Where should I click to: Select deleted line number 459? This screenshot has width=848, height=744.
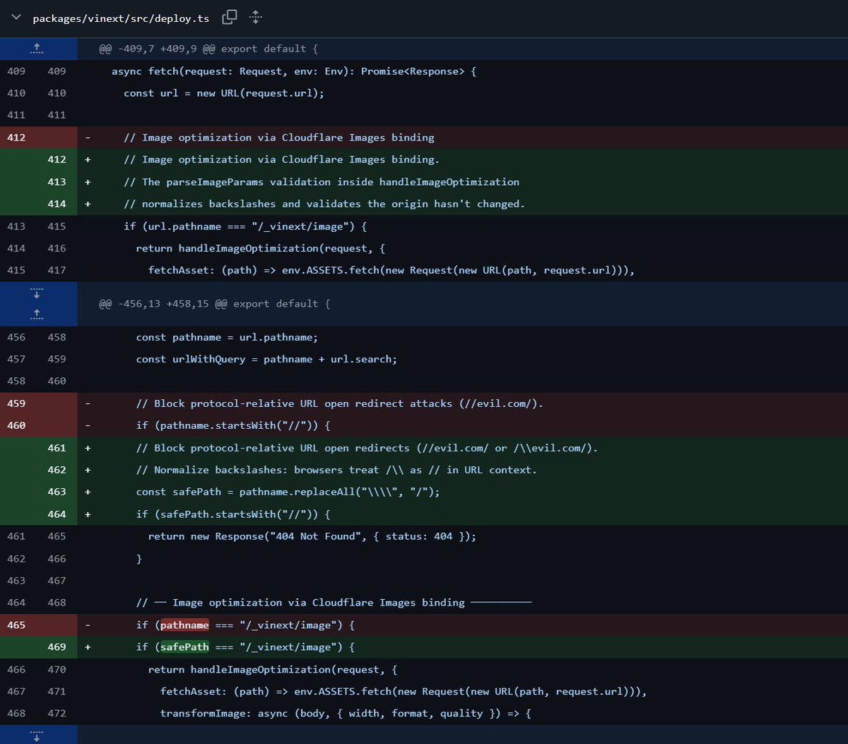[x=16, y=404]
